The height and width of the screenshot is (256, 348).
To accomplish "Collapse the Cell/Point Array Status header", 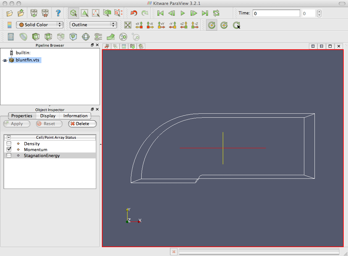I will [x=9, y=138].
